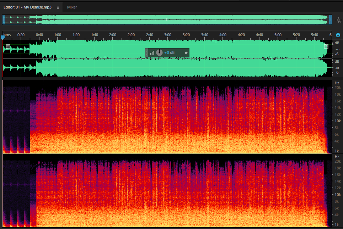Click the dB label of the lower waveform channel

point(337,61)
